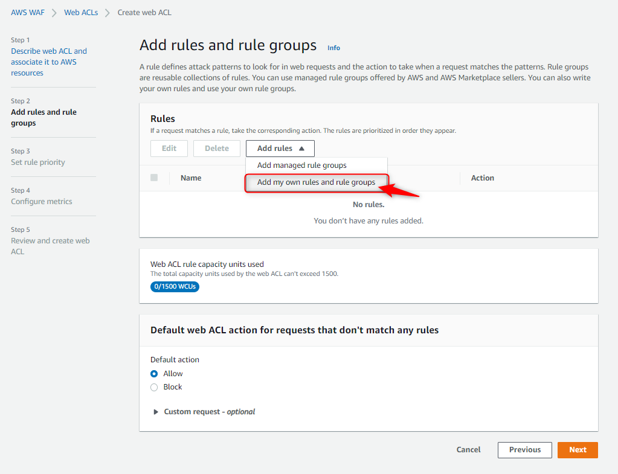Select the Block default action

(154, 387)
